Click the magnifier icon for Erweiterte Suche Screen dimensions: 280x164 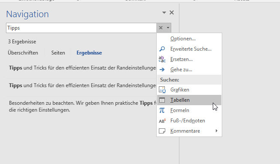click(162, 49)
